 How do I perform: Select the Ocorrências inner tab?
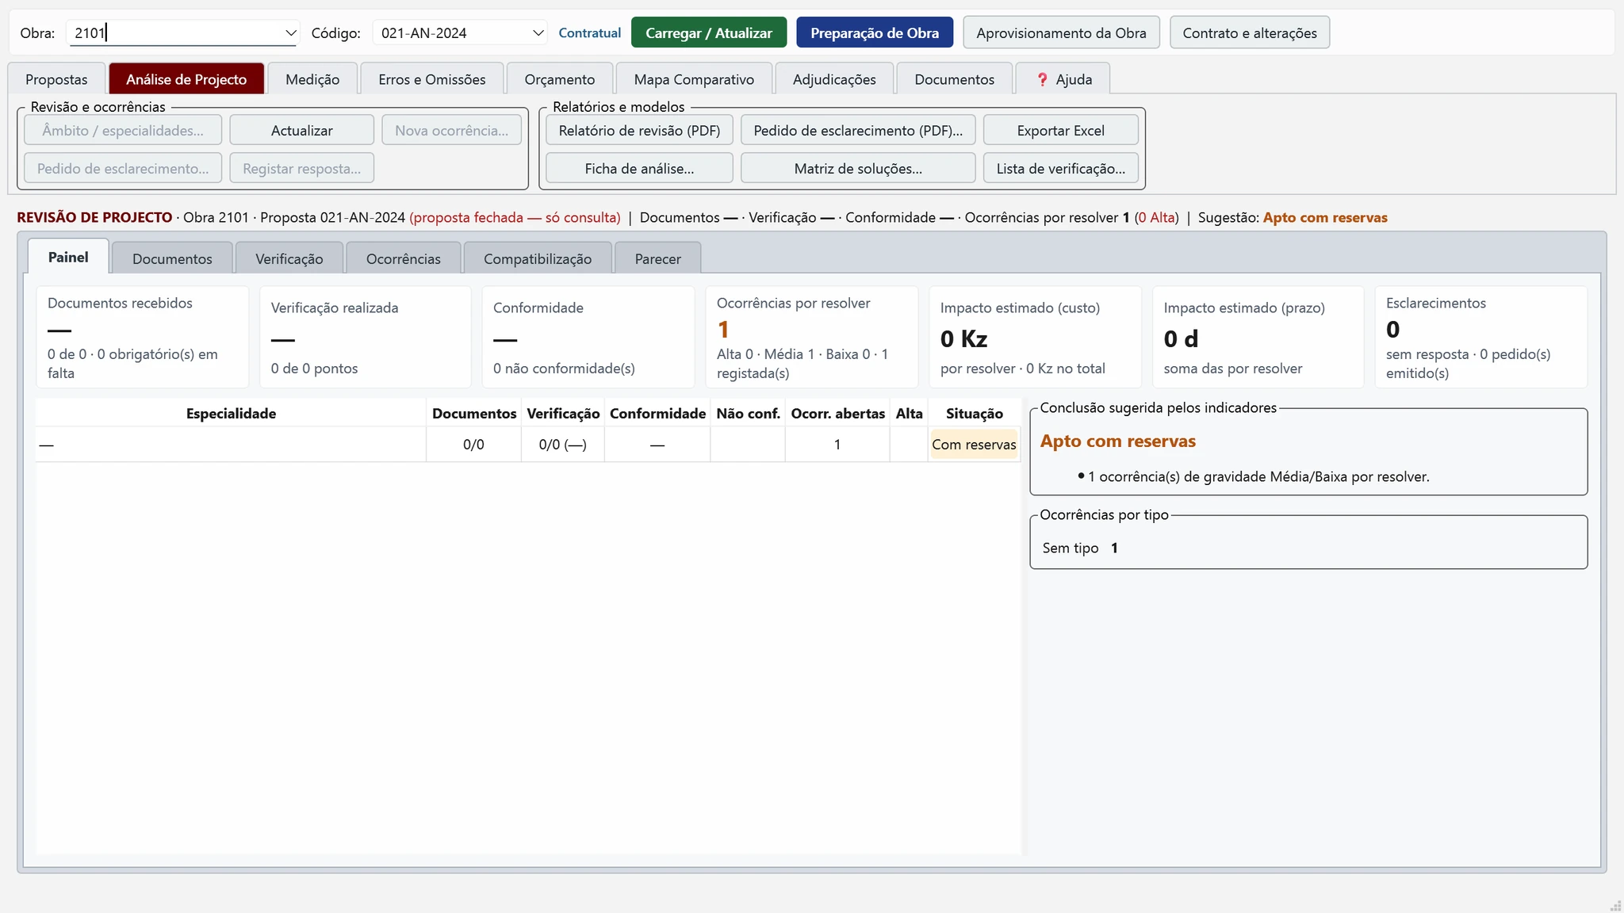click(404, 258)
